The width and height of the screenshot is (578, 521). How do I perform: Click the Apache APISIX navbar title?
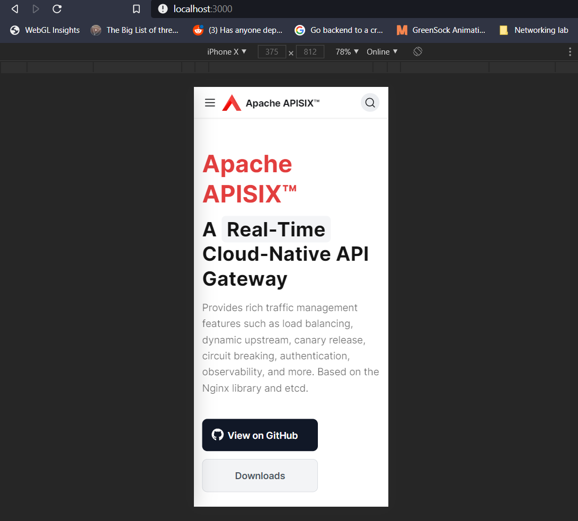(x=282, y=103)
